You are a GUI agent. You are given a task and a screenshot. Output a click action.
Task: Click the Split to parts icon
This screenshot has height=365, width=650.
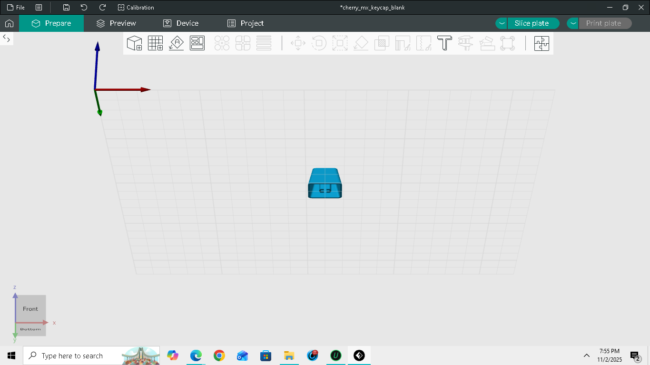coord(243,43)
